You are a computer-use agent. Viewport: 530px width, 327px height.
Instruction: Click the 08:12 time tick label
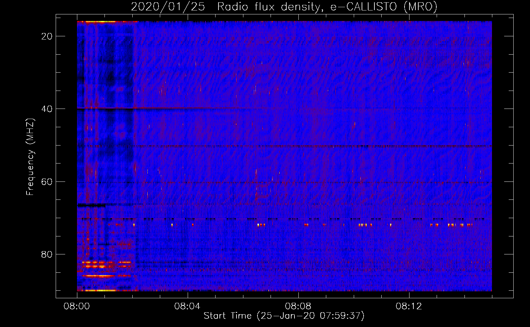(409, 306)
